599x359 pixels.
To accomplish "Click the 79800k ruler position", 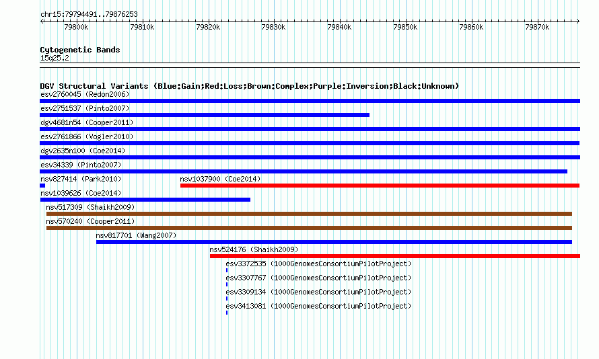I will point(77,27).
